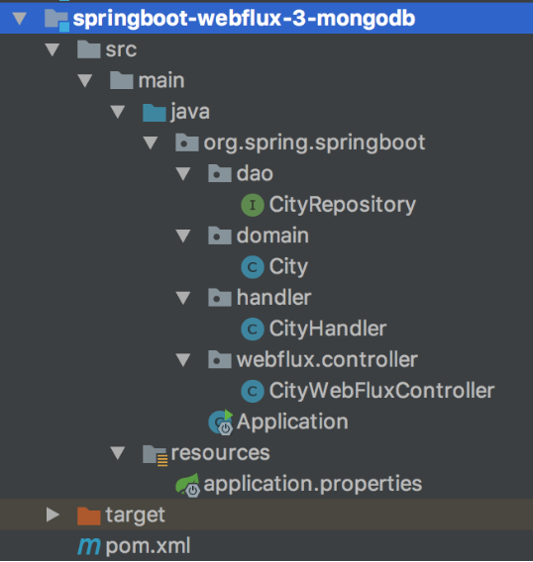This screenshot has width=533, height=562.
Task: Open the City class file
Action: (x=288, y=267)
